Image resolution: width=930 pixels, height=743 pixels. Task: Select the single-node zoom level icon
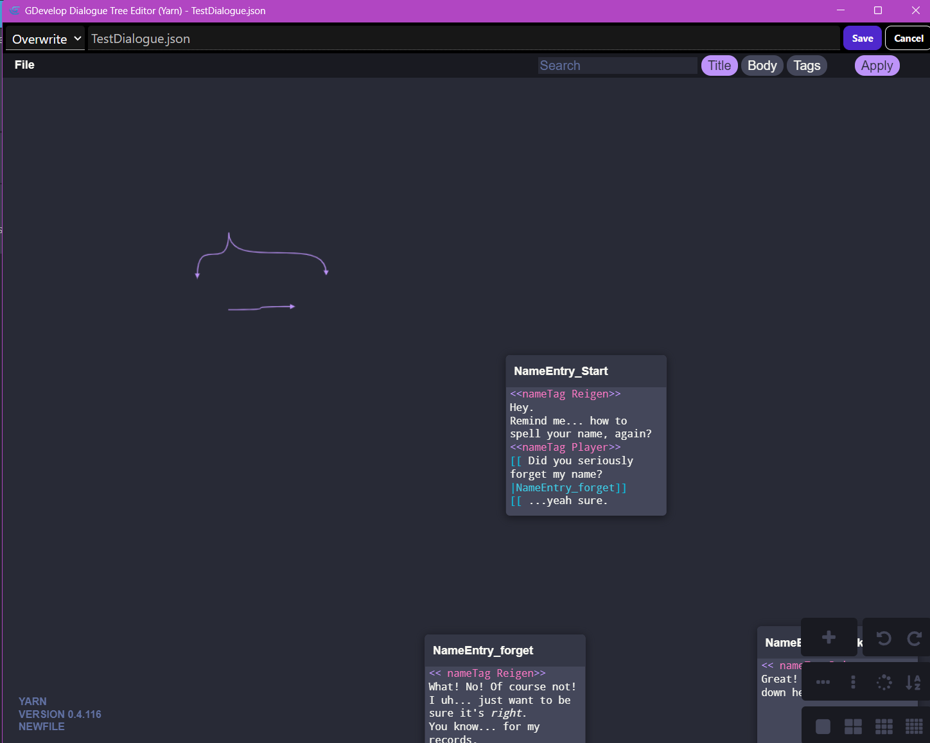(x=823, y=726)
